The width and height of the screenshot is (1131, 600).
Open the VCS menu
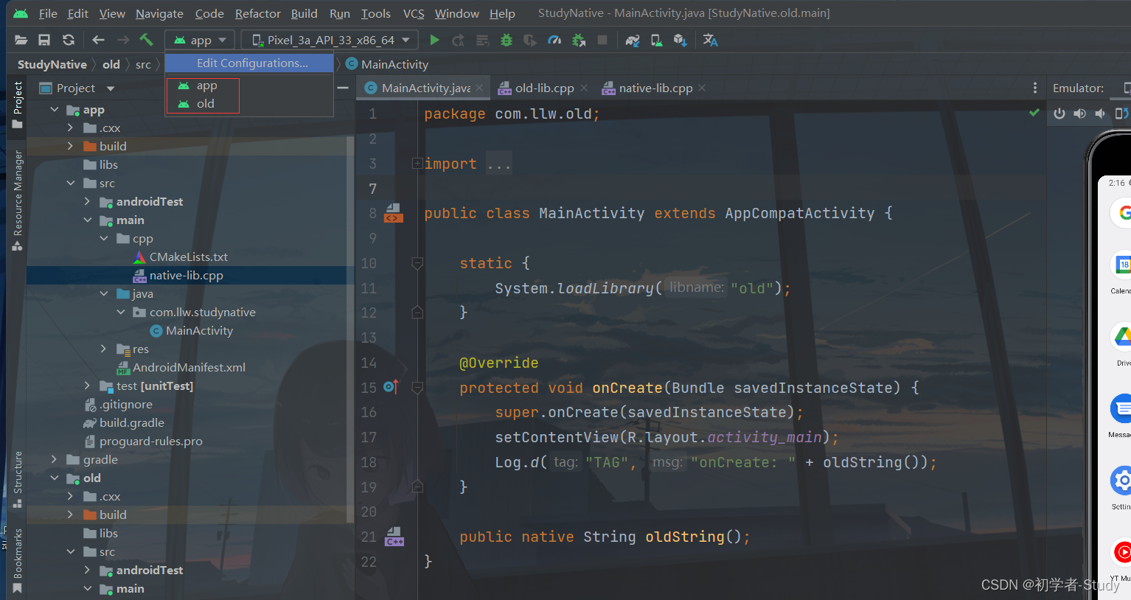414,13
